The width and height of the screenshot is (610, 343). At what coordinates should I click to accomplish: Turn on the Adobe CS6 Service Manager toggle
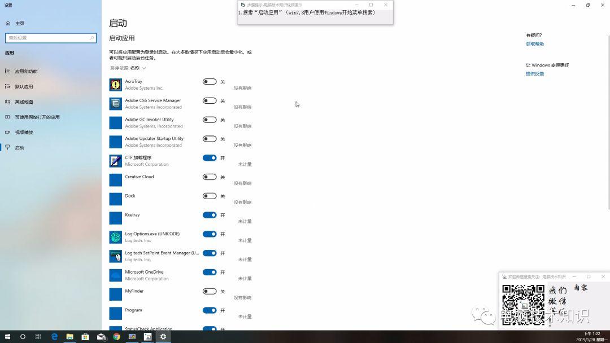210,100
